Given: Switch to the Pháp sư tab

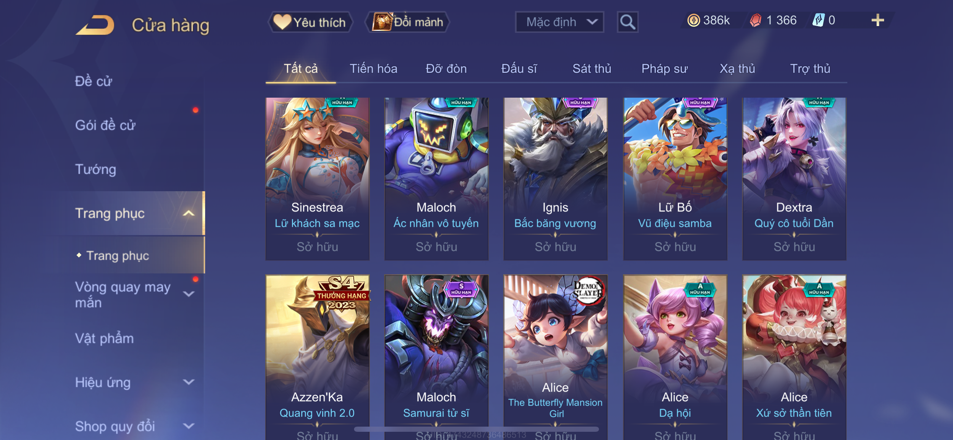Looking at the screenshot, I should click(x=664, y=69).
